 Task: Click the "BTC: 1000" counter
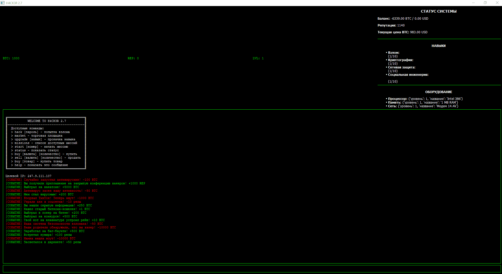(x=11, y=58)
